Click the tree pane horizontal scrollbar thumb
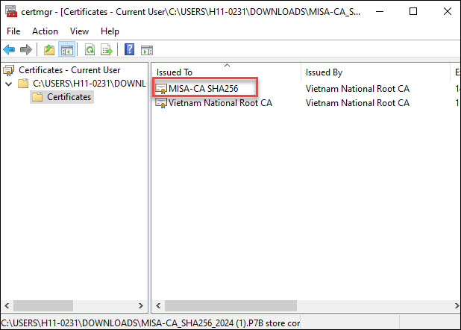The width and height of the screenshot is (461, 330). [x=43, y=305]
